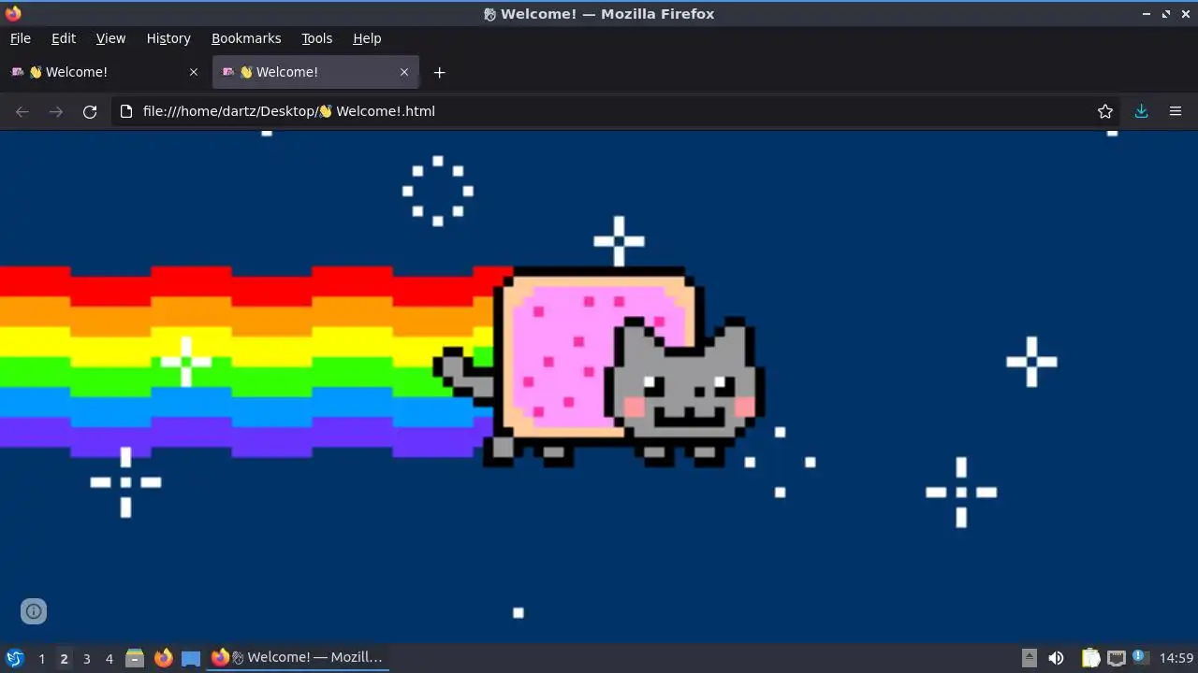Click the page info document icon in address bar
Screen dimensions: 1198x673
(127, 111)
